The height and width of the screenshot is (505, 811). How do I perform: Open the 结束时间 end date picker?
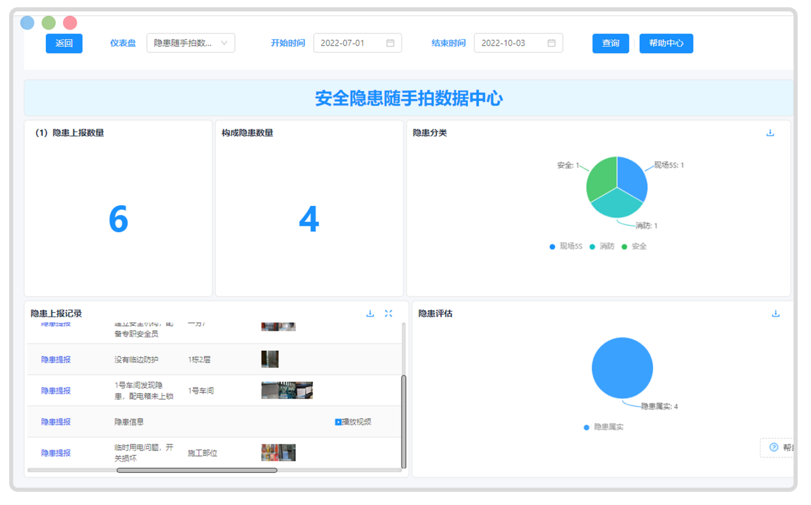(518, 43)
